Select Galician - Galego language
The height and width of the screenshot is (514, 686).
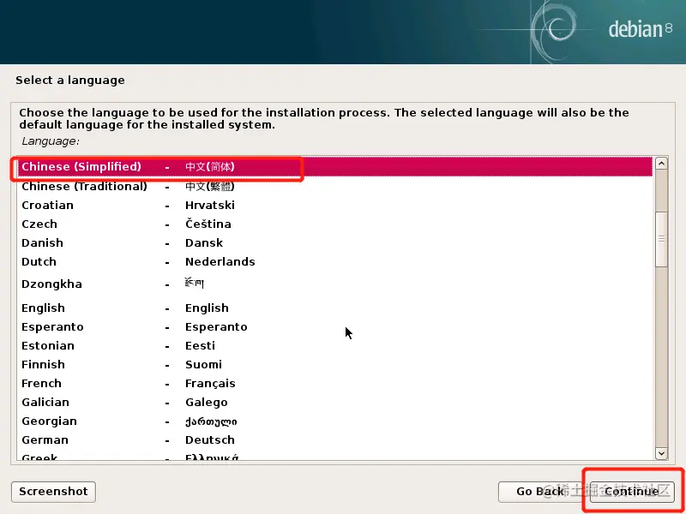[x=335, y=402]
